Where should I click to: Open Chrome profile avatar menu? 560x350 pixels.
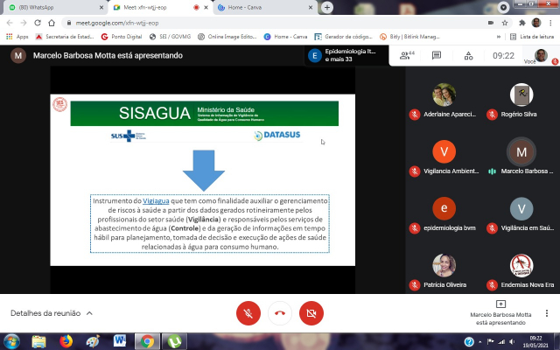pos(536,23)
